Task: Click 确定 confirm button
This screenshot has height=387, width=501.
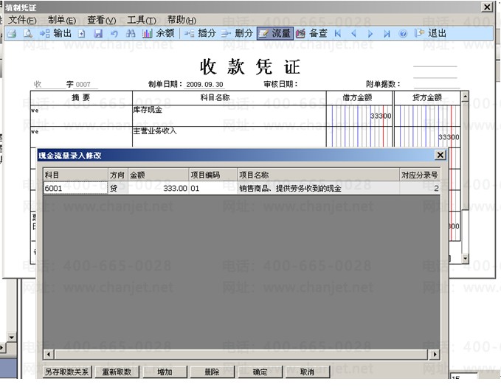Action: (x=260, y=372)
